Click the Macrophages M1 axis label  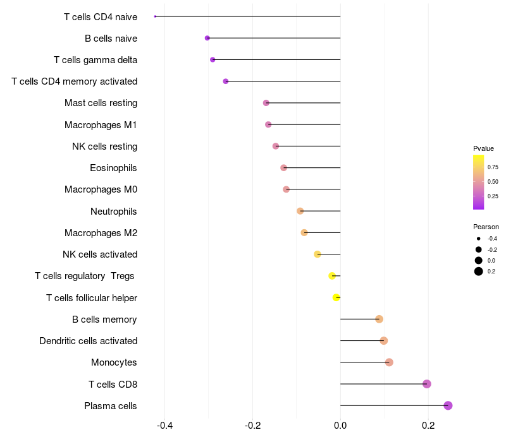coord(101,125)
